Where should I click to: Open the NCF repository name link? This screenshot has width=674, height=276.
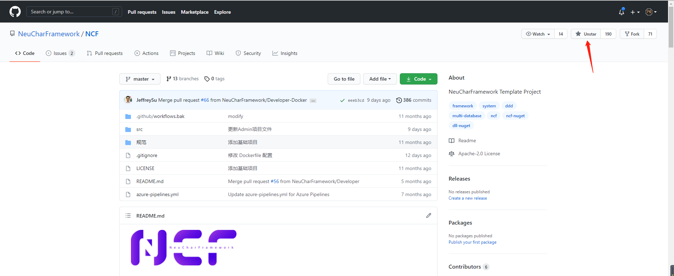point(92,34)
